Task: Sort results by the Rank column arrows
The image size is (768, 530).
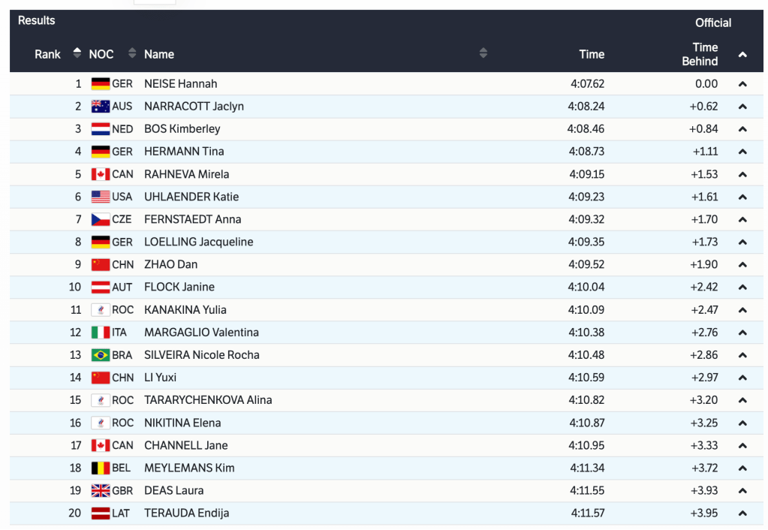Action: [x=77, y=53]
